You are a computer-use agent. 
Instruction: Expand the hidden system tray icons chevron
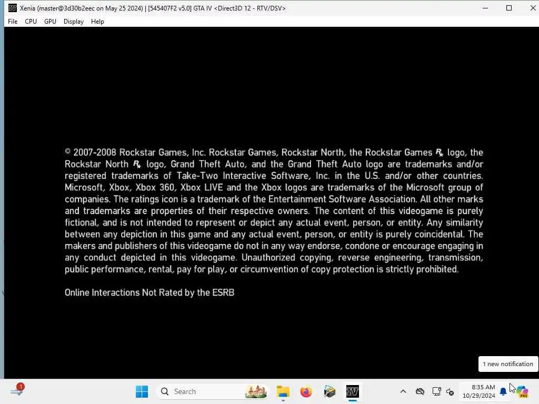pos(403,391)
